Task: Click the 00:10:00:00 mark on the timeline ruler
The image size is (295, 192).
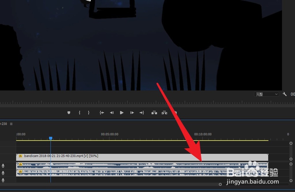Action: click(x=203, y=134)
